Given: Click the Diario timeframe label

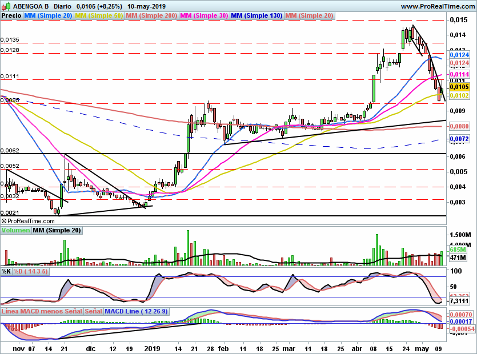Looking at the screenshot, I should pyautogui.click(x=62, y=6).
